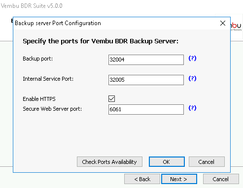Focus the Backup port field containing 32004

146,60
